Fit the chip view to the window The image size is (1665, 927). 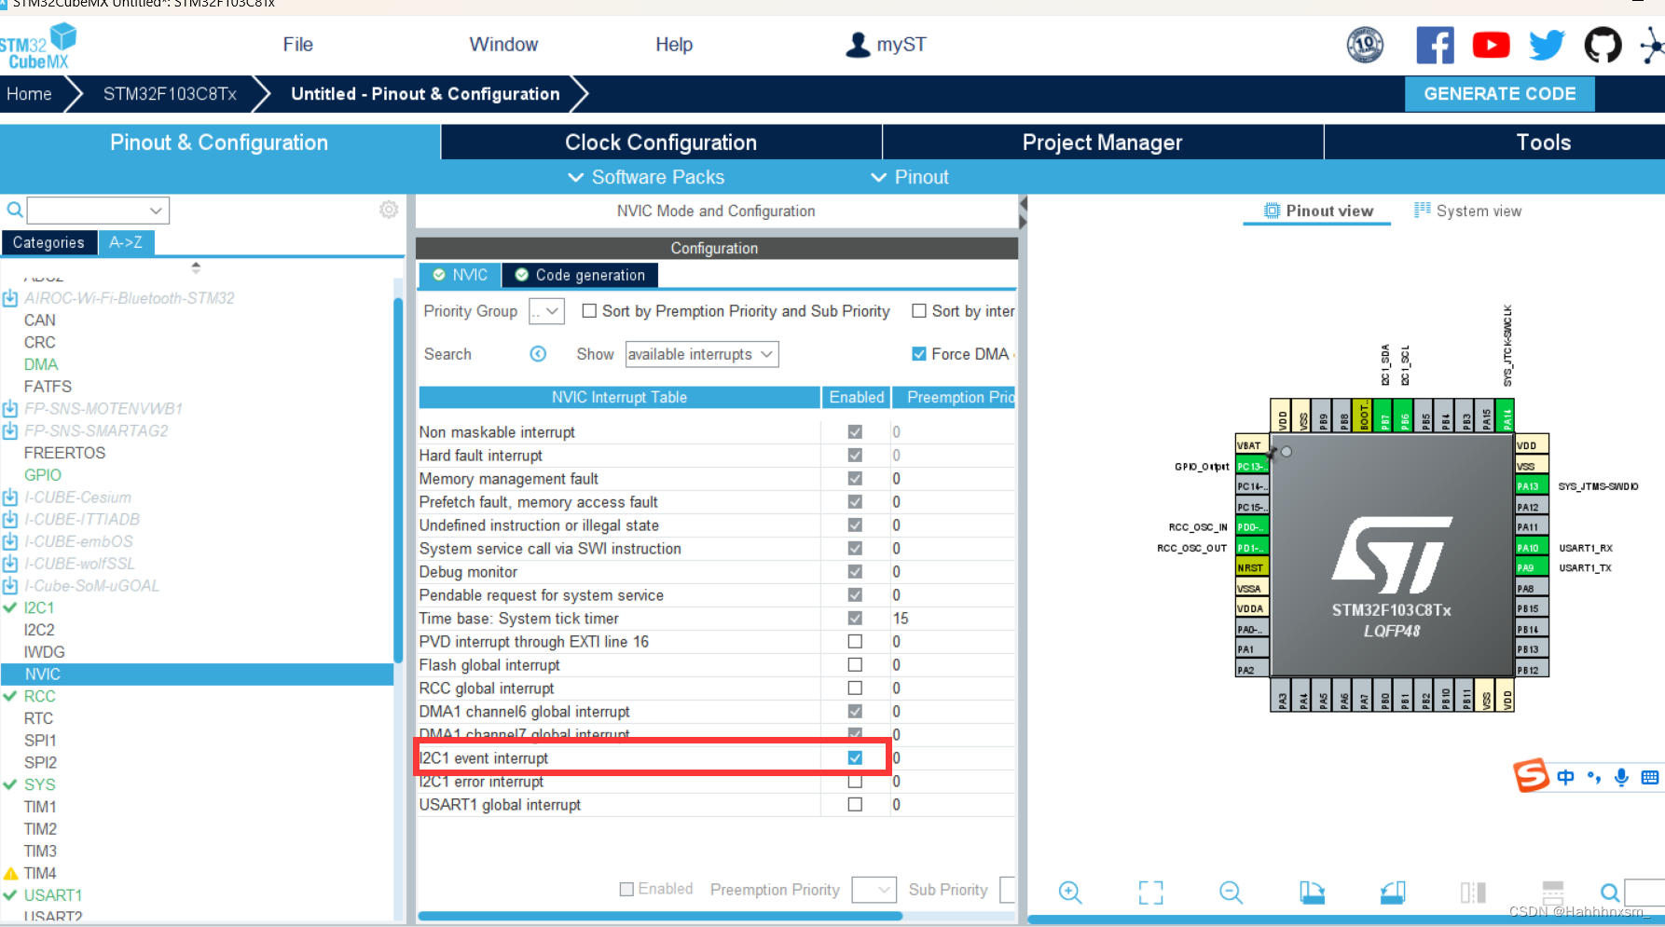(x=1150, y=893)
